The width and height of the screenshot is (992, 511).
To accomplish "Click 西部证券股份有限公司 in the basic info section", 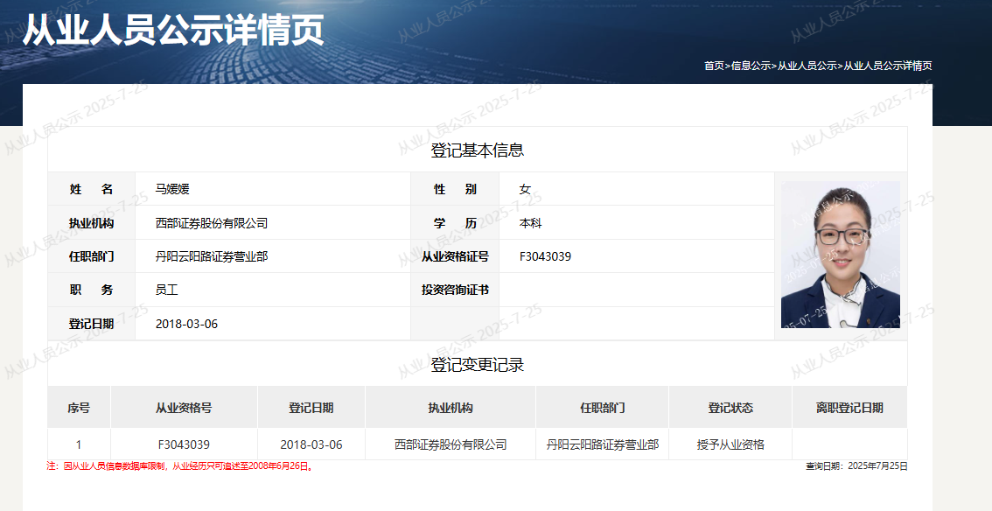I will [212, 223].
